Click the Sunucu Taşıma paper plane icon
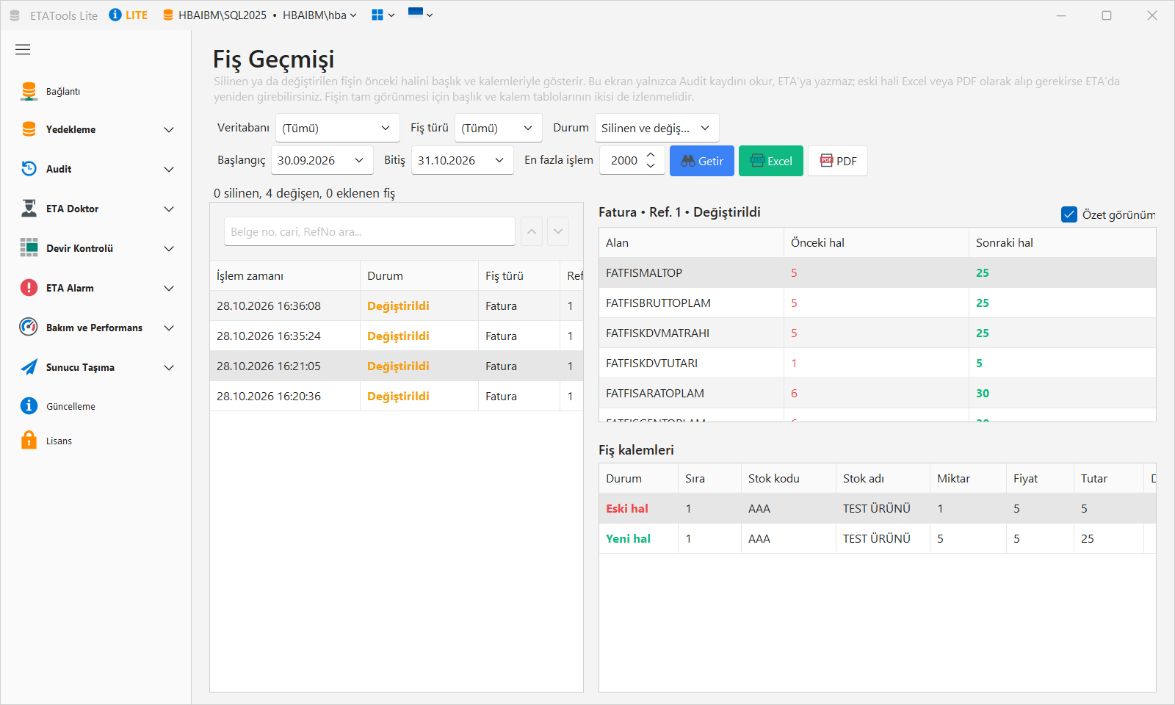 click(x=29, y=367)
